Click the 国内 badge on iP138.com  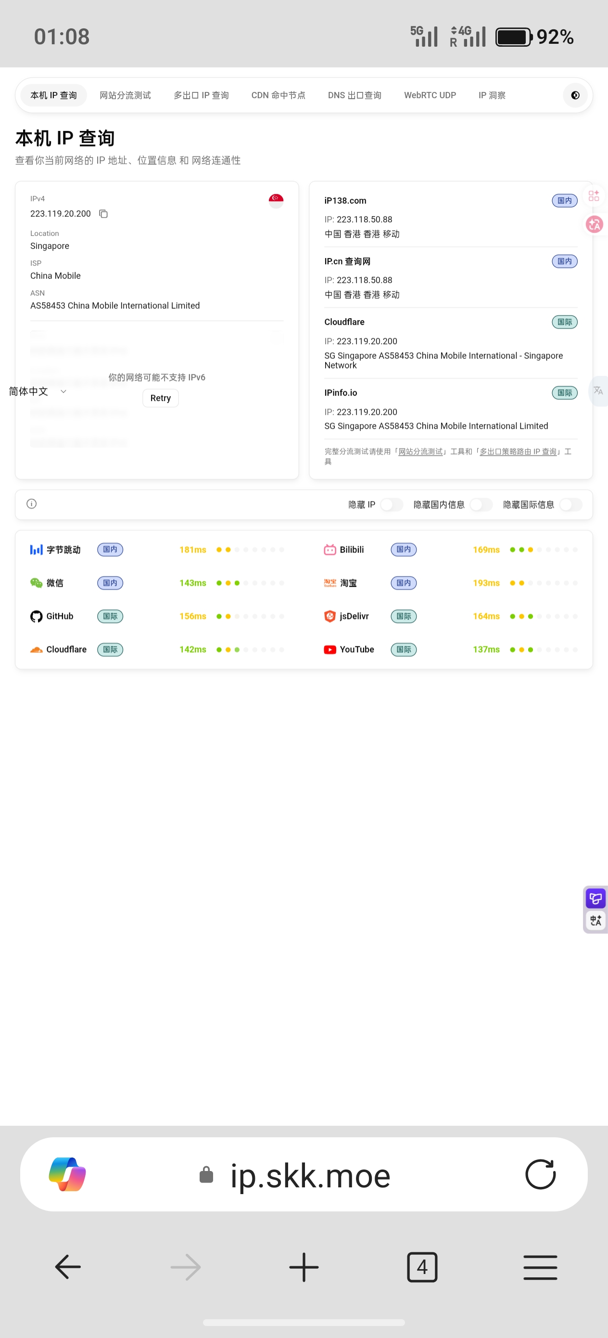pos(564,201)
